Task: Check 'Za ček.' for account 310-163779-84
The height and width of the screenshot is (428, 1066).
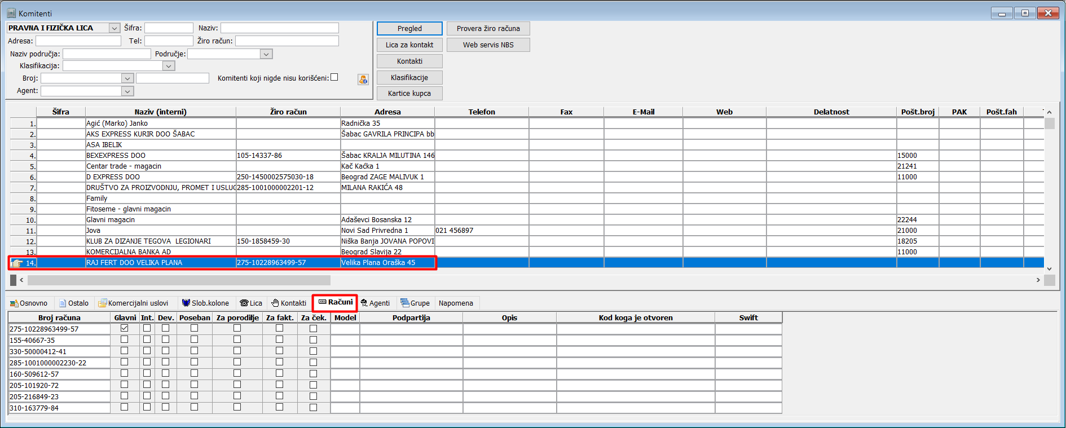Action: click(313, 407)
